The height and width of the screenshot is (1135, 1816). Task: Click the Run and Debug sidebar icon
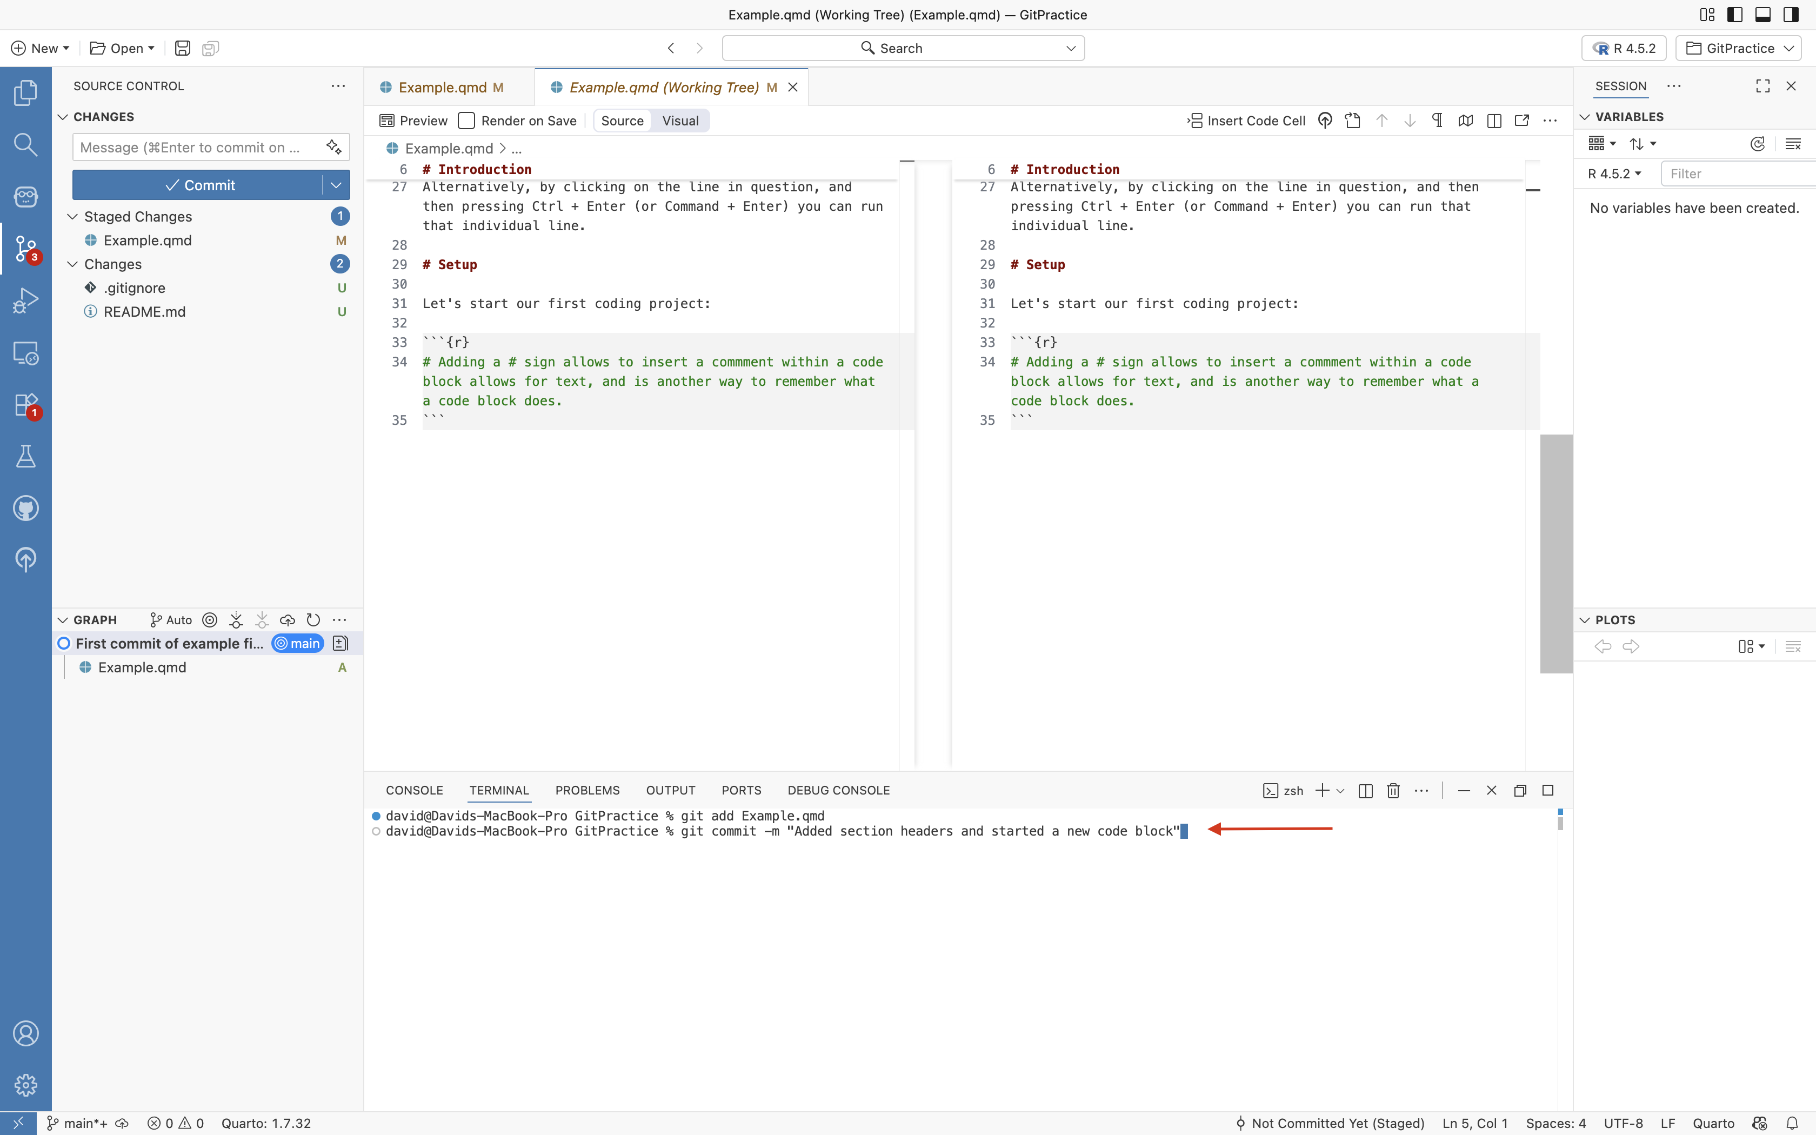pyautogui.click(x=25, y=301)
